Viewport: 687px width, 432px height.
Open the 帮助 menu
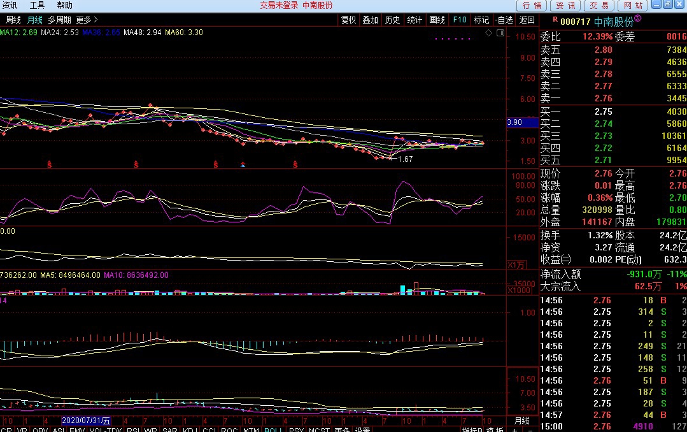click(x=64, y=5)
